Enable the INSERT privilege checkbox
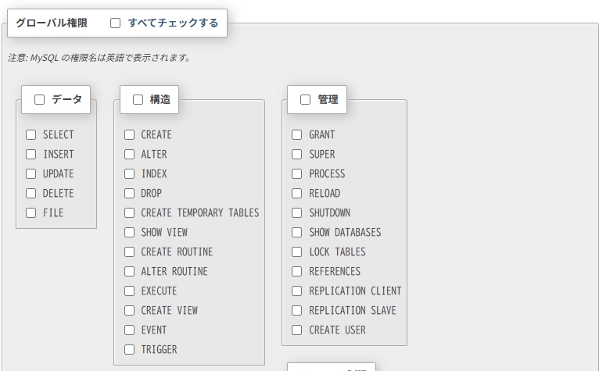Screen dimensions: 599x371 click(x=31, y=155)
